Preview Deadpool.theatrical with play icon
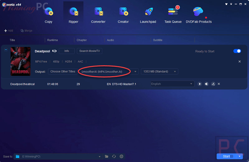This screenshot has height=162, width=249. (200, 84)
